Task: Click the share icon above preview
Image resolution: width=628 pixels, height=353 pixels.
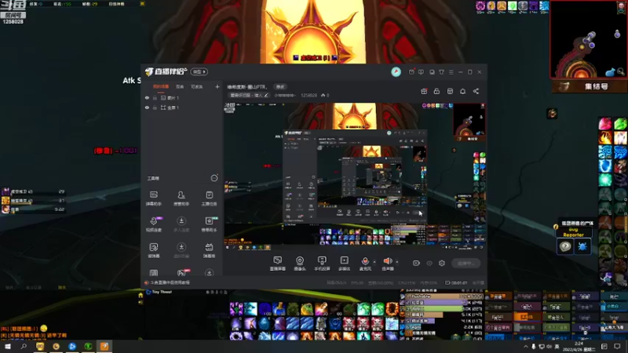Action: [x=476, y=91]
